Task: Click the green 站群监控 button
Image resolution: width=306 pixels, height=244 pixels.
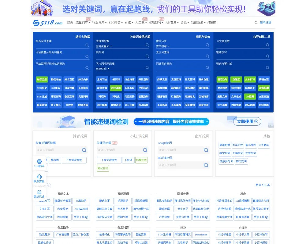Action: coord(42,79)
